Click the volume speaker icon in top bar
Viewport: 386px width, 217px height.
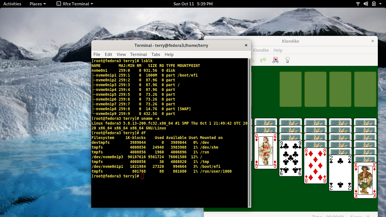coord(366,4)
